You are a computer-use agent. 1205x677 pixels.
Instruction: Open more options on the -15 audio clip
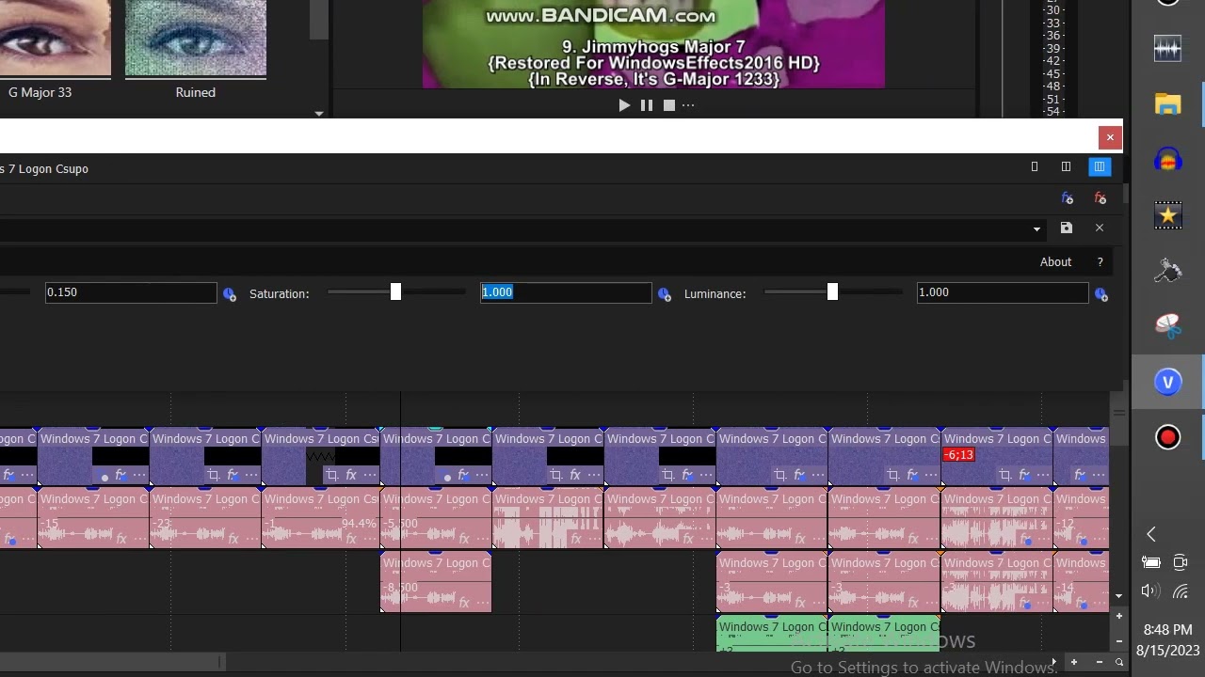139,539
